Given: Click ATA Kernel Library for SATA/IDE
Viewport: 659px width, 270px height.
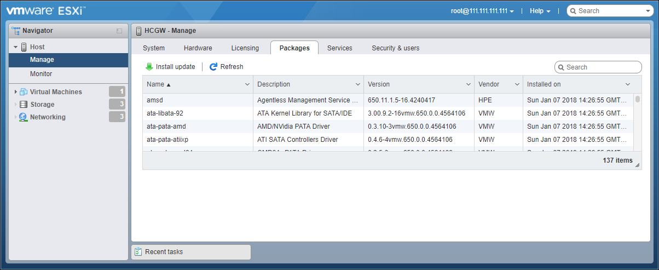Looking at the screenshot, I should (305, 113).
